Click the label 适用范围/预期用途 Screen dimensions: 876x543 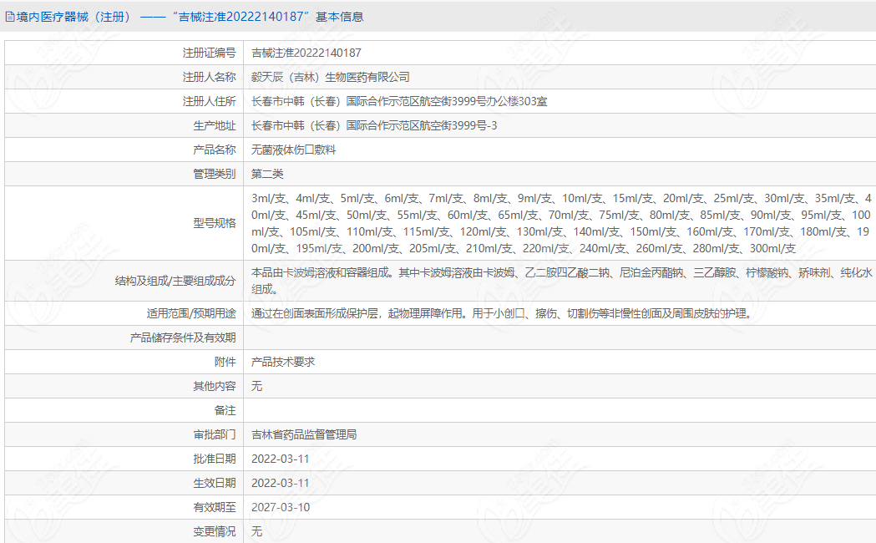(x=191, y=313)
